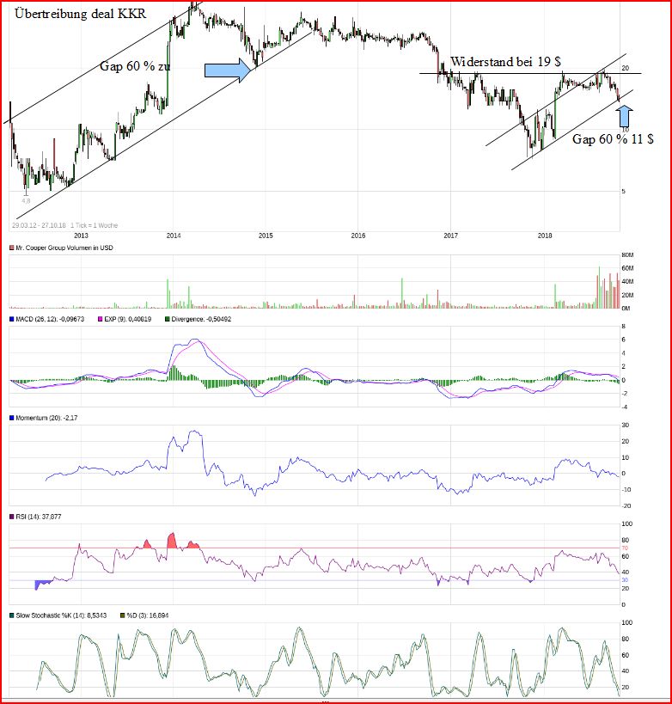Click the 2015 year label on the time axis
The image size is (672, 704).
pos(266,236)
